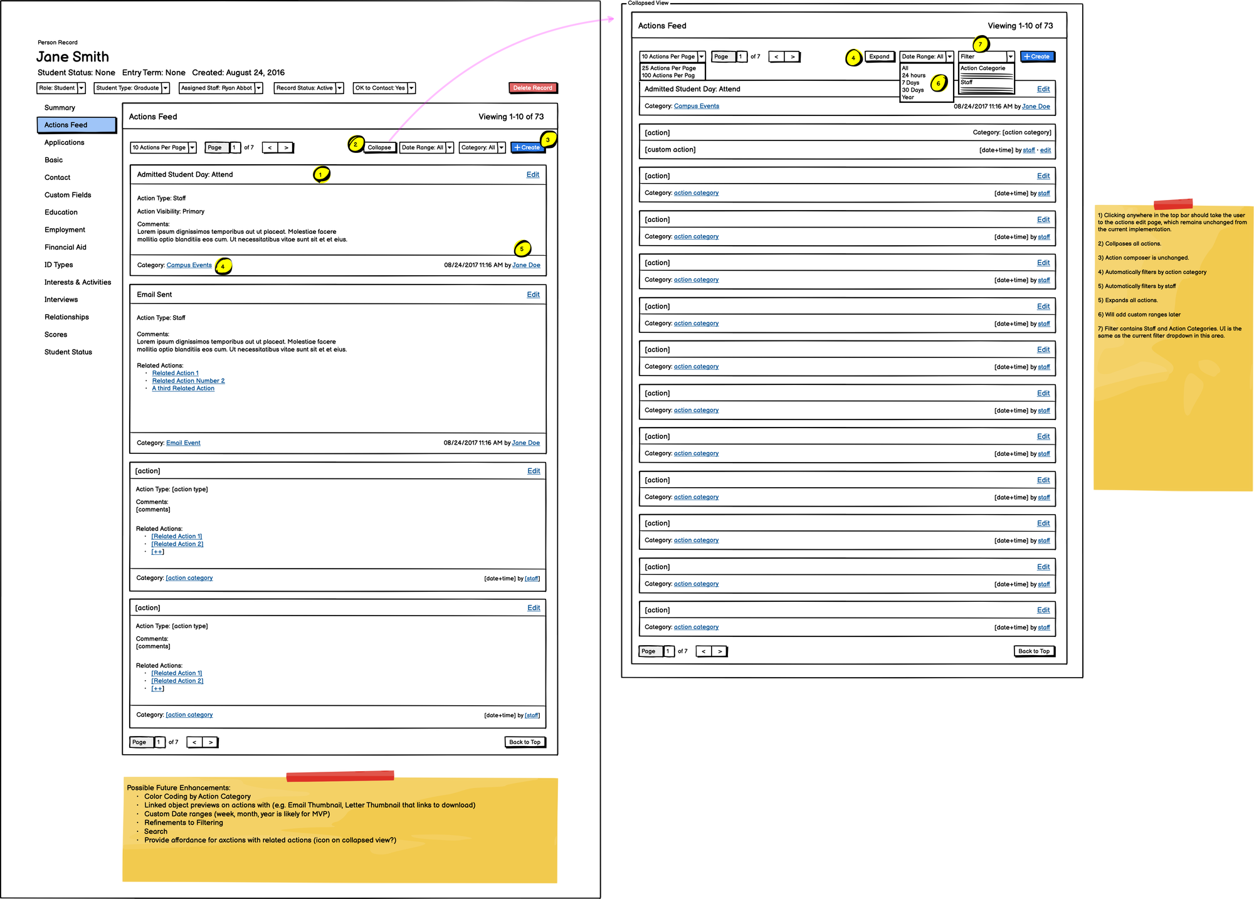Image resolution: width=1254 pixels, height=899 pixels.
Task: Click page number field in left bottom pagination
Action: (159, 742)
